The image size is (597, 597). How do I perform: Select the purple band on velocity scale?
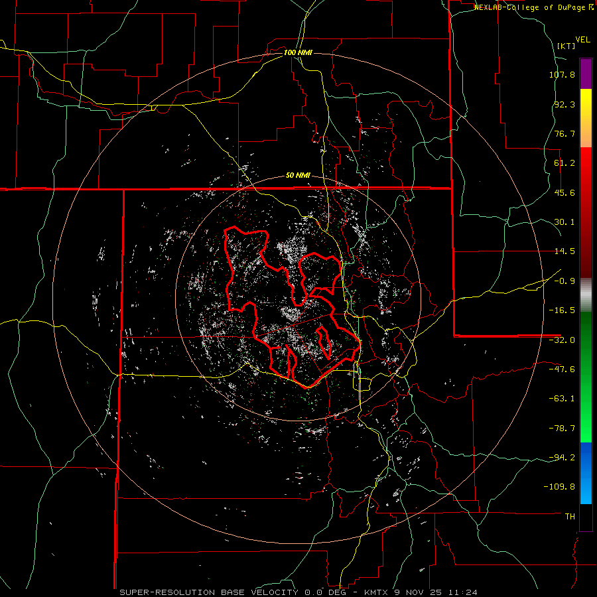(586, 74)
